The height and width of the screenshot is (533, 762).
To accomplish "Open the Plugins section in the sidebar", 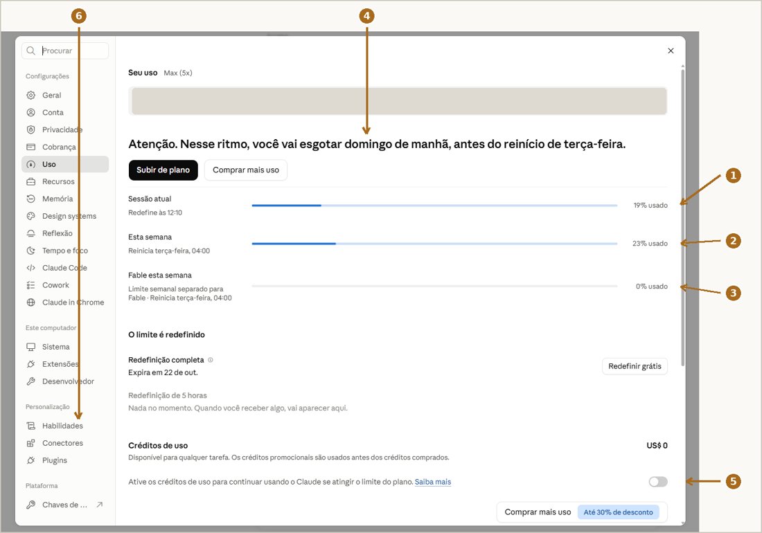I will coord(65,460).
